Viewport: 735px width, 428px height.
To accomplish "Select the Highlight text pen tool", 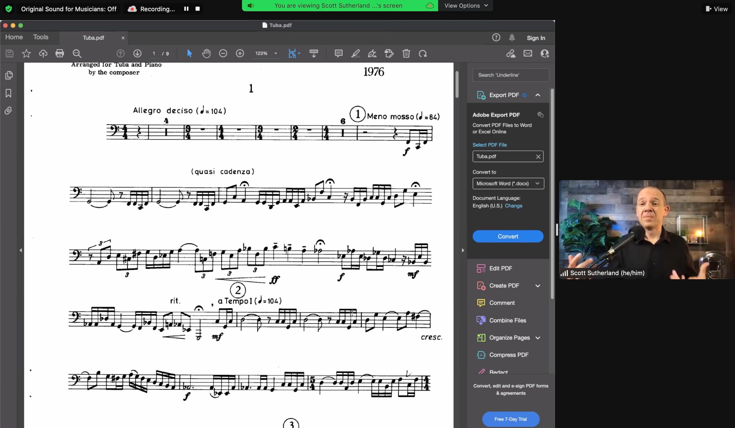I will tap(355, 53).
